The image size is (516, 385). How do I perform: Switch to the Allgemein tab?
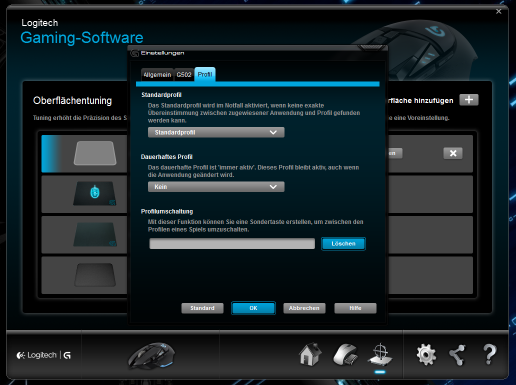(157, 74)
